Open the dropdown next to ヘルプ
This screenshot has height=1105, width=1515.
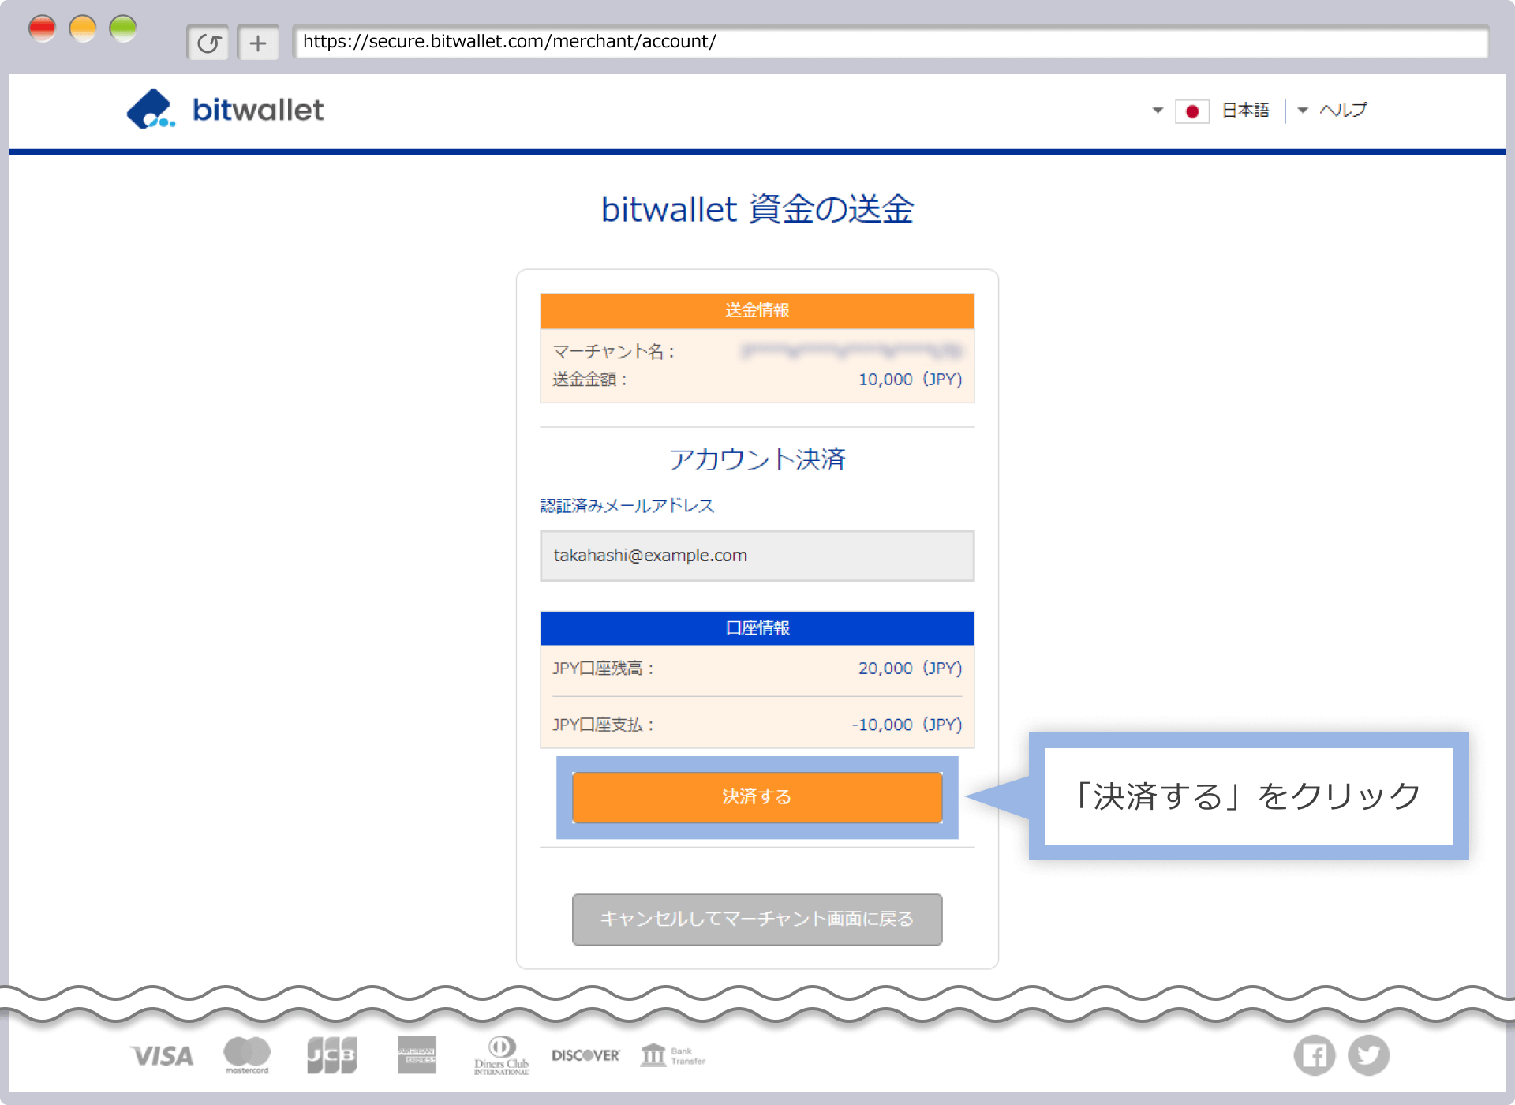[1303, 110]
